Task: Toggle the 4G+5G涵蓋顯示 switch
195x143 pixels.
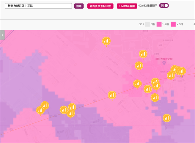Action: point(164,5)
